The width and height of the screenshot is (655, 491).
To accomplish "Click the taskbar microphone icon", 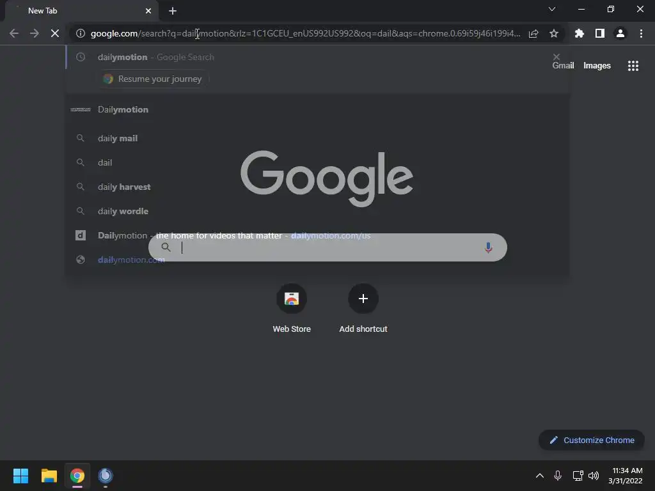I will (558, 476).
